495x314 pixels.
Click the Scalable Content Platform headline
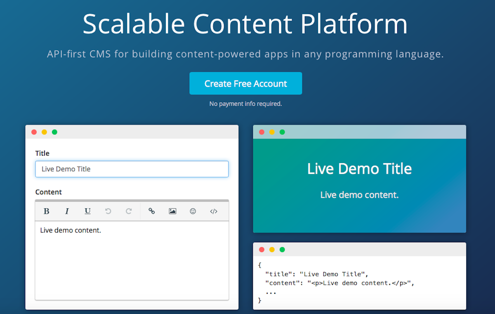[x=245, y=24]
